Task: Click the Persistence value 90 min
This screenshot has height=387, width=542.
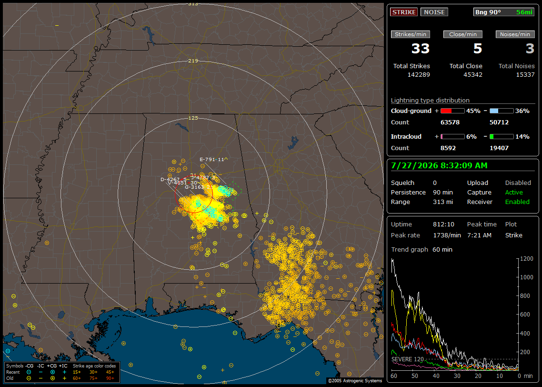Action: 443,192
